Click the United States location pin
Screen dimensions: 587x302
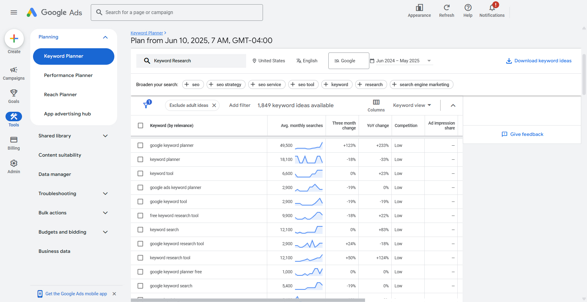(x=254, y=61)
